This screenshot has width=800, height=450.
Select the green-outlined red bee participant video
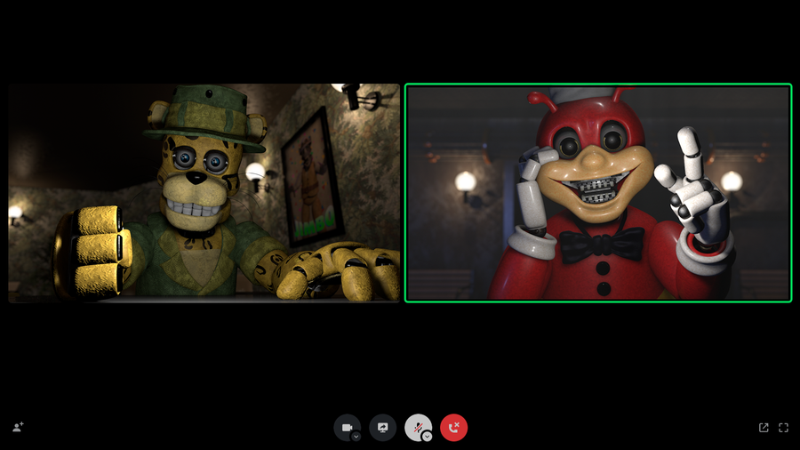click(598, 193)
